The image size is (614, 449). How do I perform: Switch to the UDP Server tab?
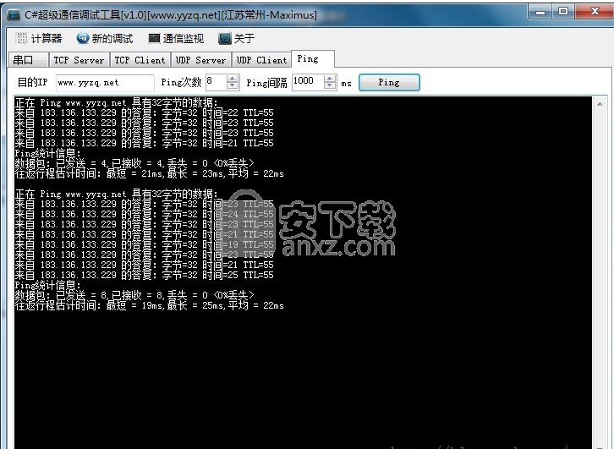pyautogui.click(x=201, y=59)
